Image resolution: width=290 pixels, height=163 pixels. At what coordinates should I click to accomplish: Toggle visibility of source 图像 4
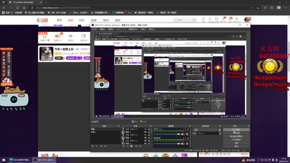[x=145, y=132]
